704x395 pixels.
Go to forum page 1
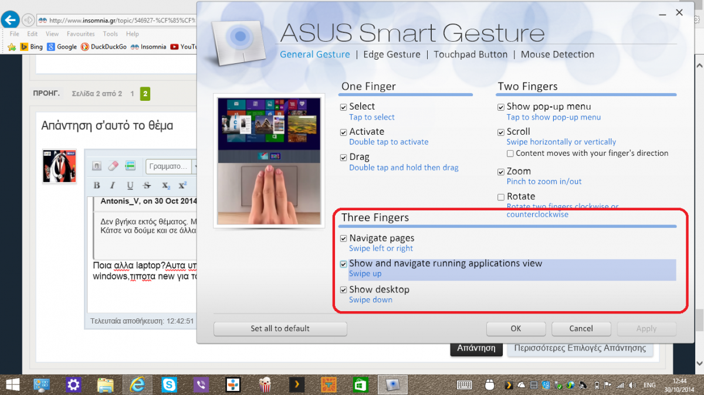(132, 94)
